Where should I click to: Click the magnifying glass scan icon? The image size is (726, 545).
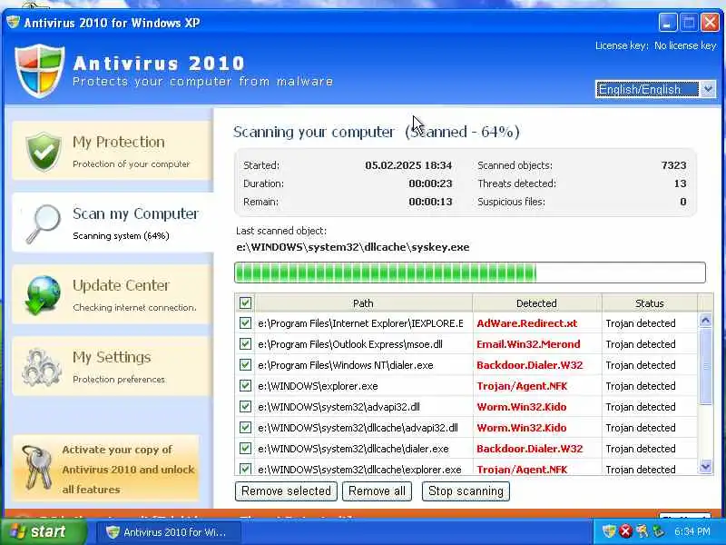pyautogui.click(x=43, y=223)
